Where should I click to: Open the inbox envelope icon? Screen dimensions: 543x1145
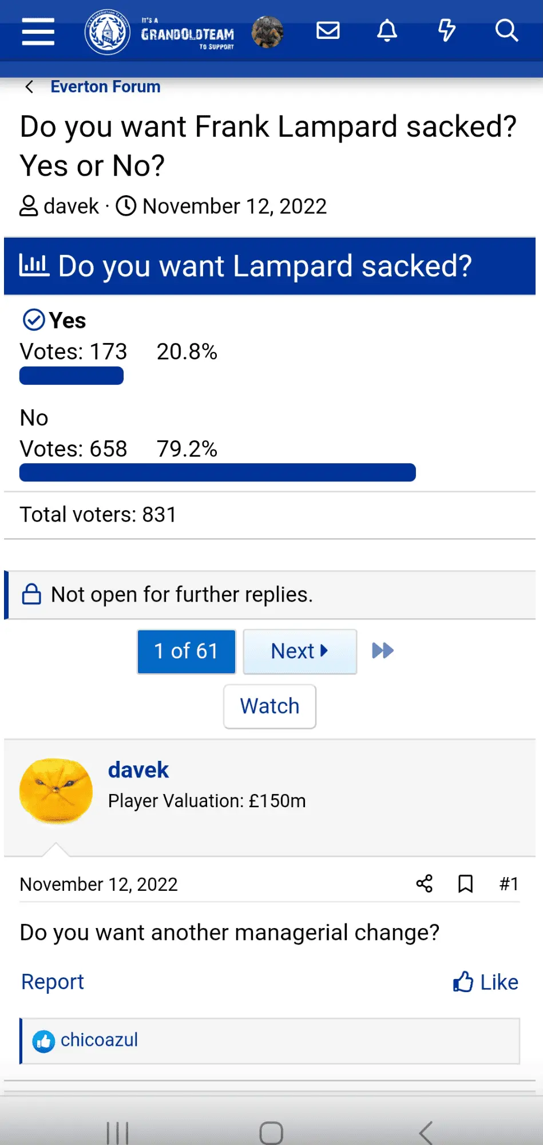[x=328, y=30]
